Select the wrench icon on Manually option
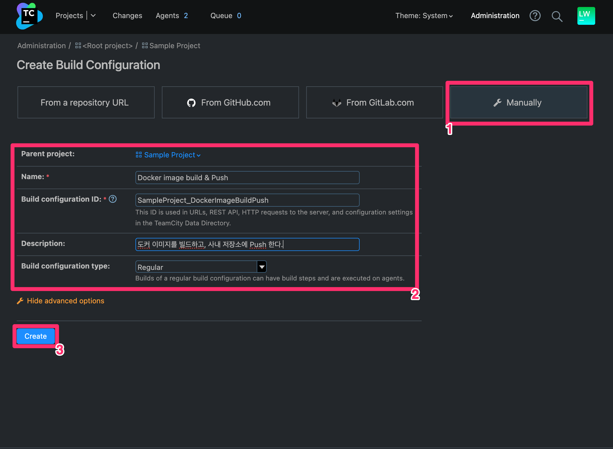Image resolution: width=613 pixels, height=449 pixels. 498,102
